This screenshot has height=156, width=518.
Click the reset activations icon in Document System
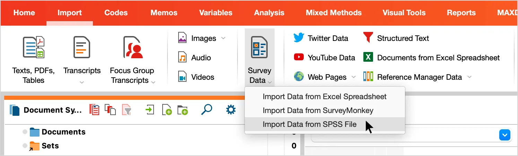pyautogui.click(x=94, y=110)
